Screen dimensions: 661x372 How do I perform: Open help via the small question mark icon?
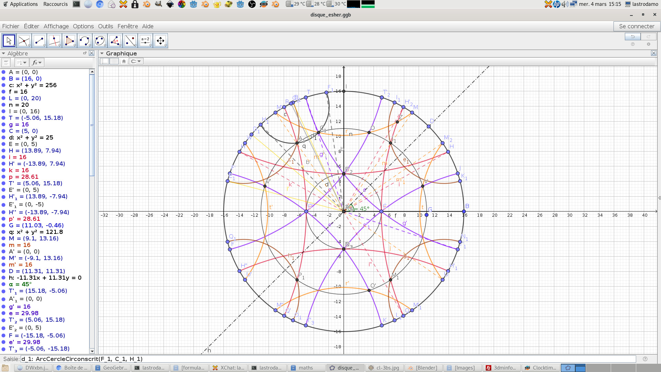pyautogui.click(x=633, y=44)
